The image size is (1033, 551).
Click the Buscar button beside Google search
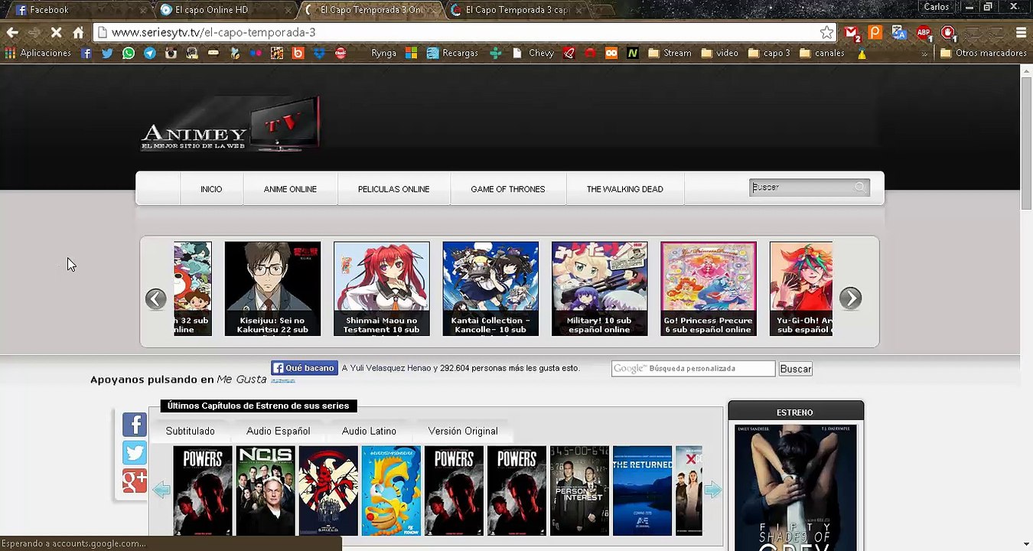click(795, 369)
